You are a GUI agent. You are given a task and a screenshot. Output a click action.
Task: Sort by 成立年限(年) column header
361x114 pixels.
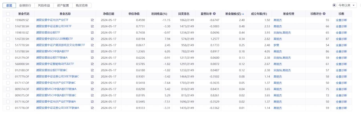coord(259,14)
